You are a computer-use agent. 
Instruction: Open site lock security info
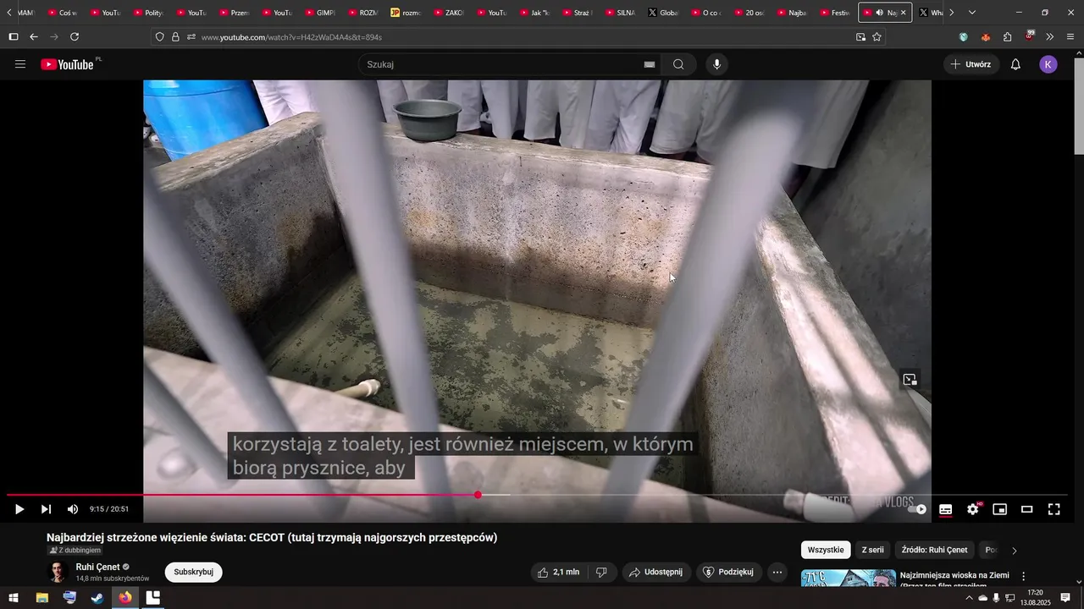(x=175, y=37)
